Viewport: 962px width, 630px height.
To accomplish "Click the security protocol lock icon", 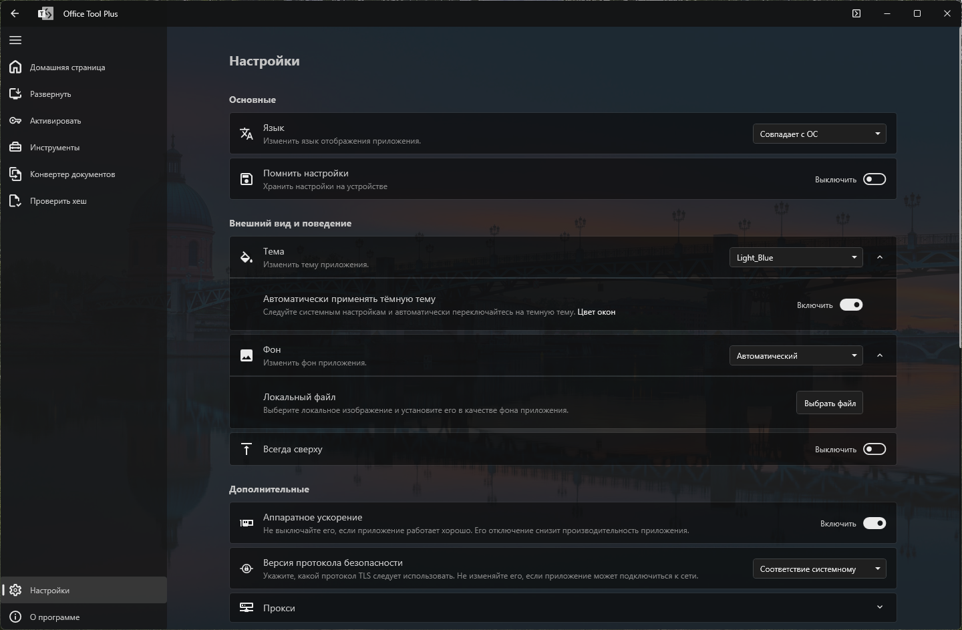I will click(247, 569).
